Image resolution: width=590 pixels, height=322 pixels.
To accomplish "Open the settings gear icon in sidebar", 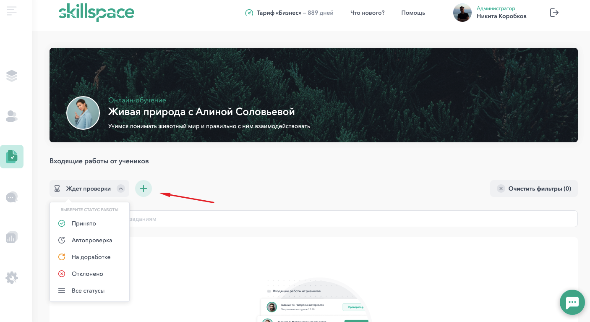I will [x=12, y=277].
